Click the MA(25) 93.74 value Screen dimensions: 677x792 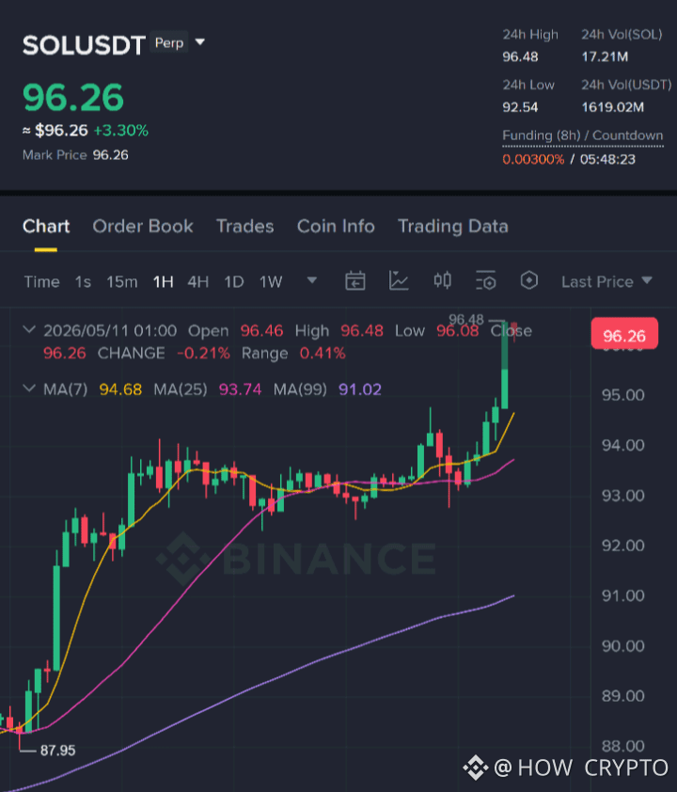[241, 389]
